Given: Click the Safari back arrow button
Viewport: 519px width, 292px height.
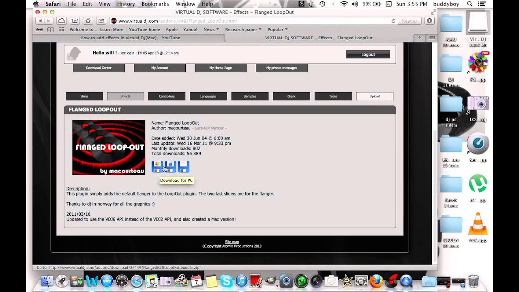Looking at the screenshot, I should [40, 21].
